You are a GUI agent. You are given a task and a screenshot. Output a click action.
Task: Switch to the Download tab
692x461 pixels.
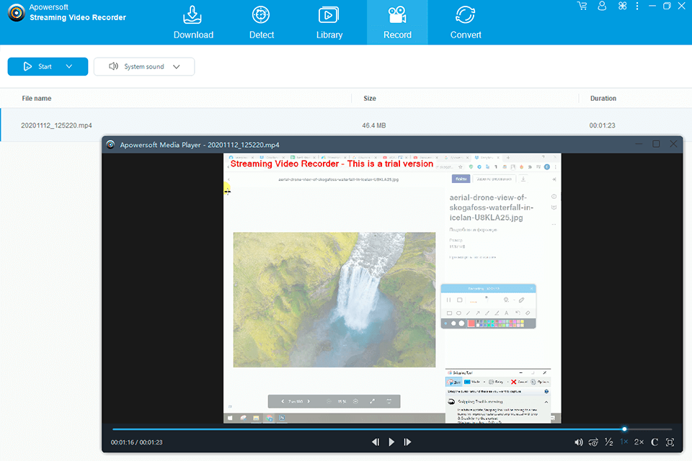(193, 22)
